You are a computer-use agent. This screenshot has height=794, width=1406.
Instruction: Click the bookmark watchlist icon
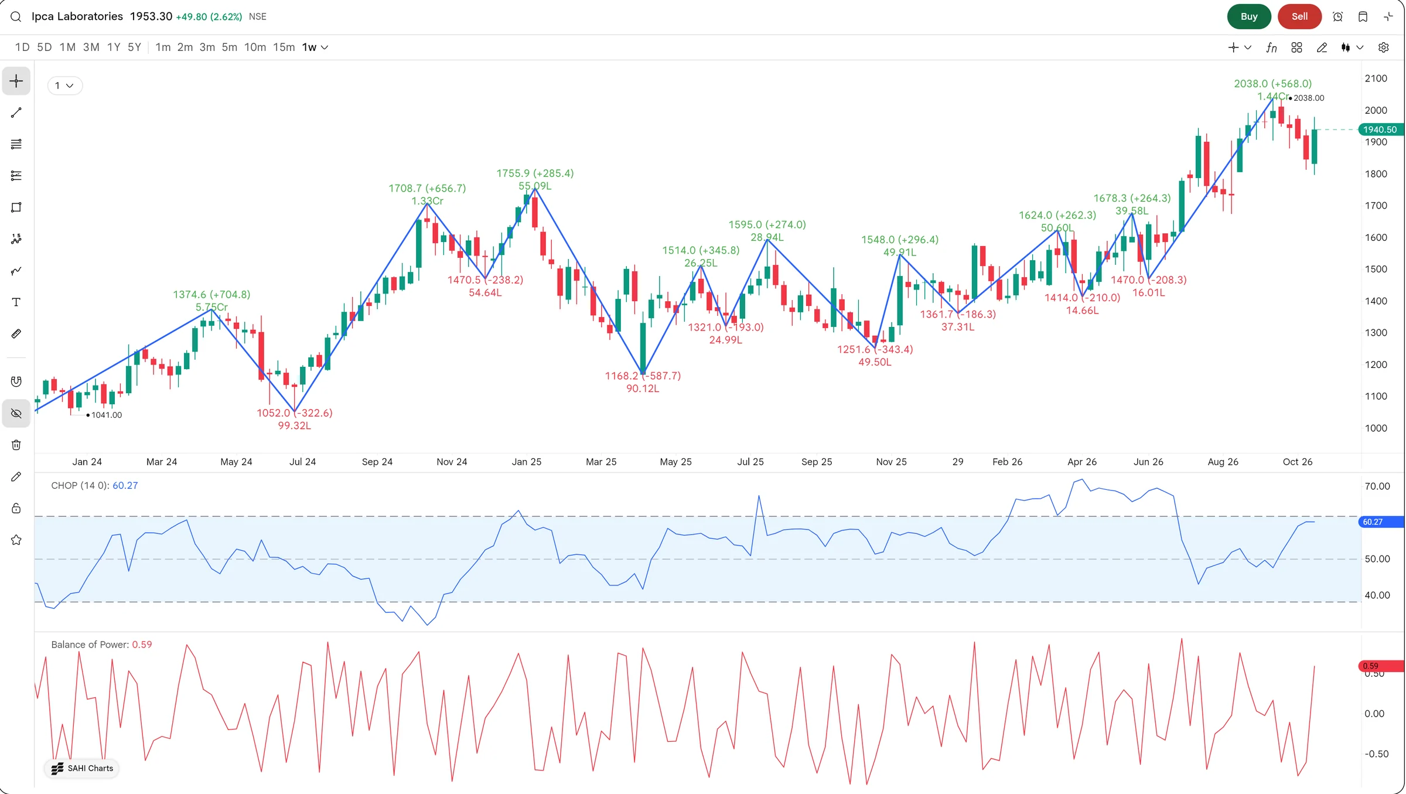[x=1363, y=16]
